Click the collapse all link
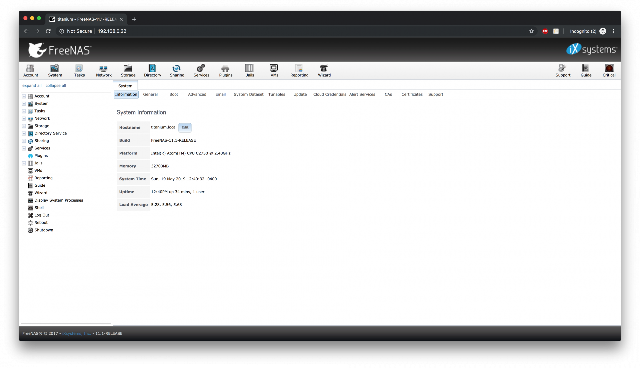 coord(56,86)
